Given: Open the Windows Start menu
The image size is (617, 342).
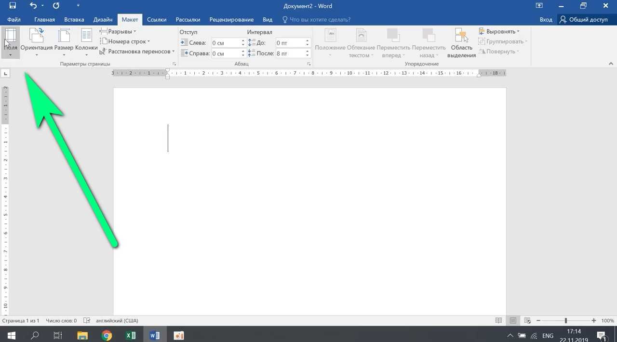Looking at the screenshot, I should (11, 335).
